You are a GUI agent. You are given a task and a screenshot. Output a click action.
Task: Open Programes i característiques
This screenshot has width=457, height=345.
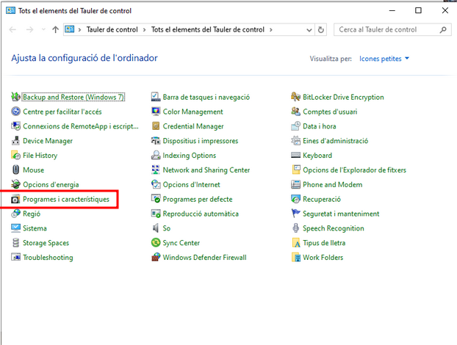[65, 199]
